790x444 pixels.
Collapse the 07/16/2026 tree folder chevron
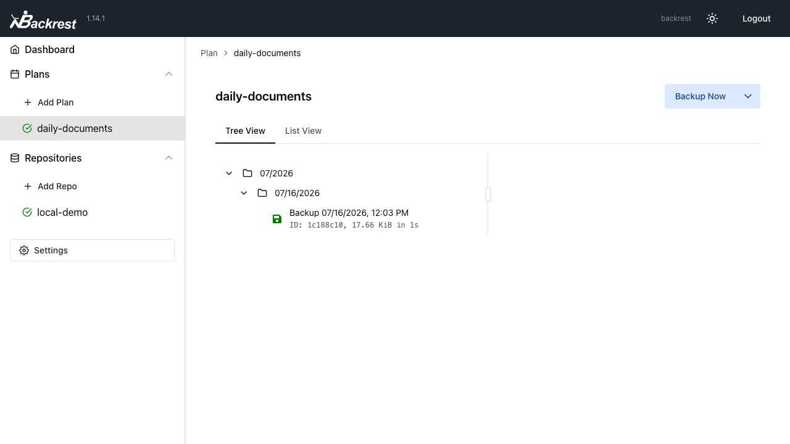pyautogui.click(x=244, y=193)
